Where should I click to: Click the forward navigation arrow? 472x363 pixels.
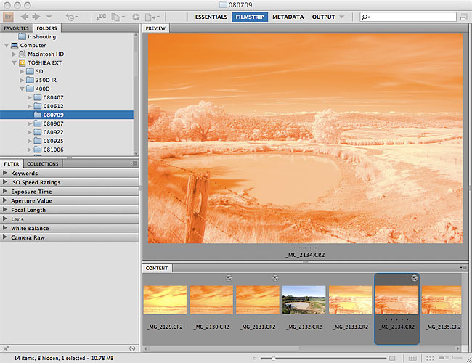[36, 16]
